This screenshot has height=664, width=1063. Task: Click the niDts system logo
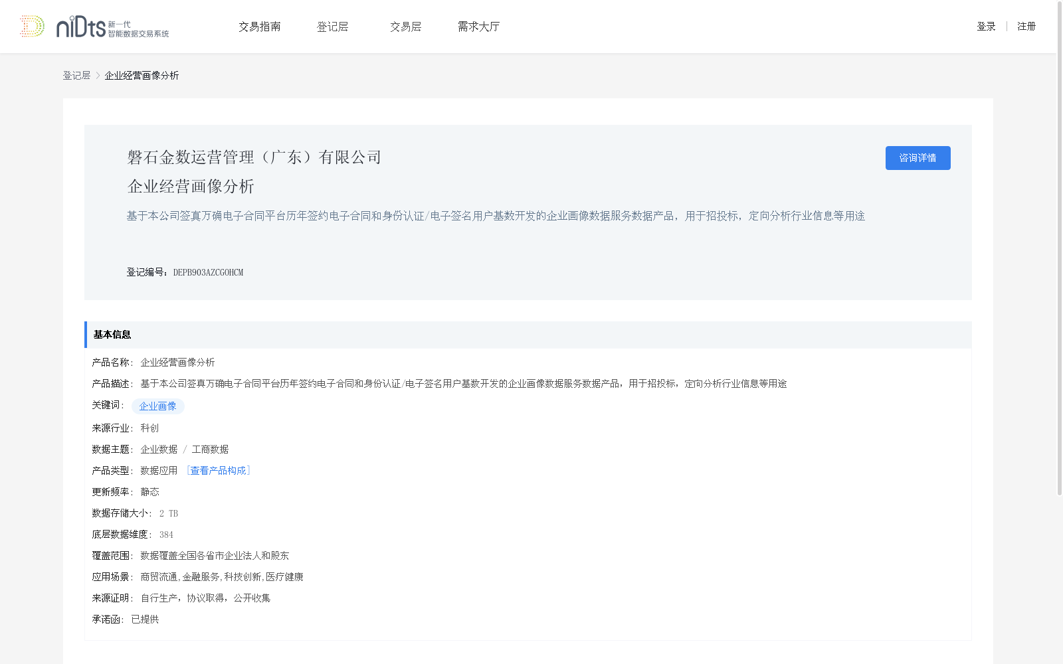pyautogui.click(x=112, y=27)
